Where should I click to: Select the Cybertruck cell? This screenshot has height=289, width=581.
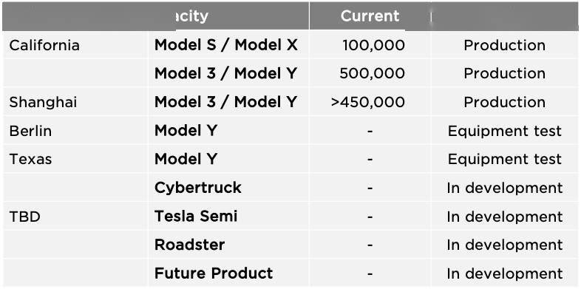[x=198, y=188]
